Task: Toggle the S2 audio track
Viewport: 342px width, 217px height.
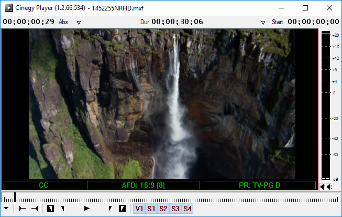Action: tap(163, 209)
